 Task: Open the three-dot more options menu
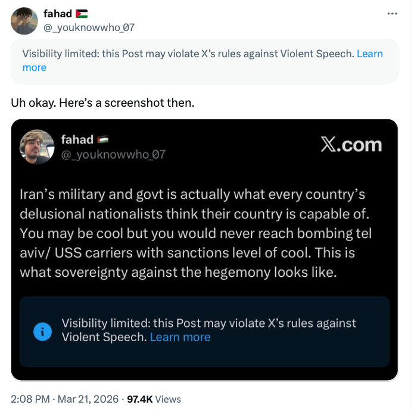(391, 14)
